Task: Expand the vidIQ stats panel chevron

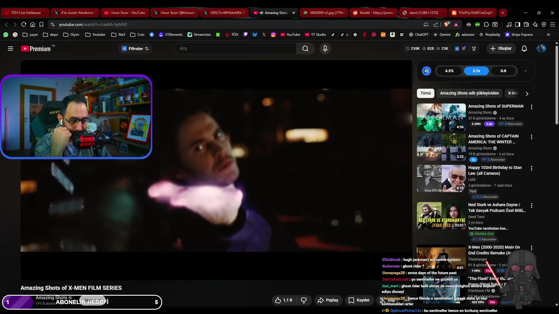Action: click(x=525, y=71)
